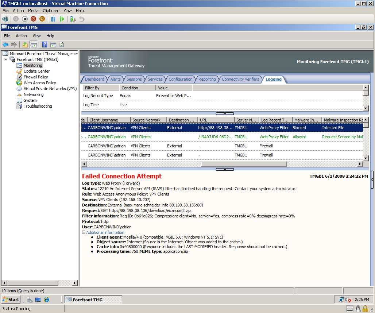Click the Snapshot icon in VM toolbar
The width and height of the screenshot is (375, 313).
click(x=73, y=19)
